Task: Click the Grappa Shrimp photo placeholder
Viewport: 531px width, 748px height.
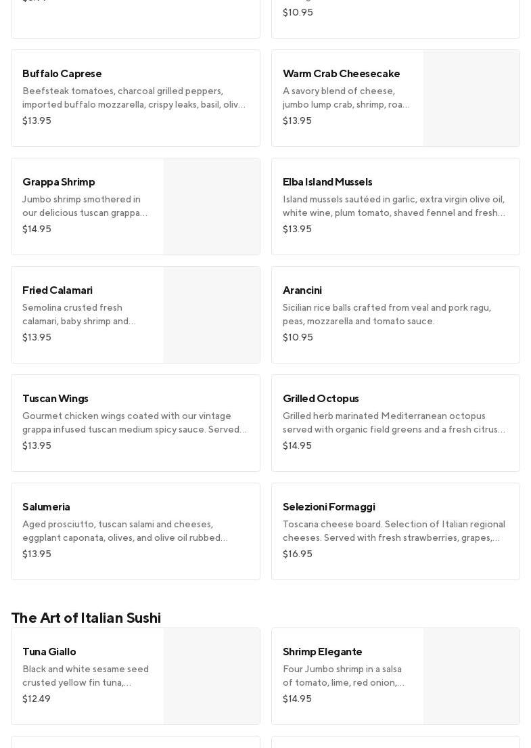Action: (212, 206)
